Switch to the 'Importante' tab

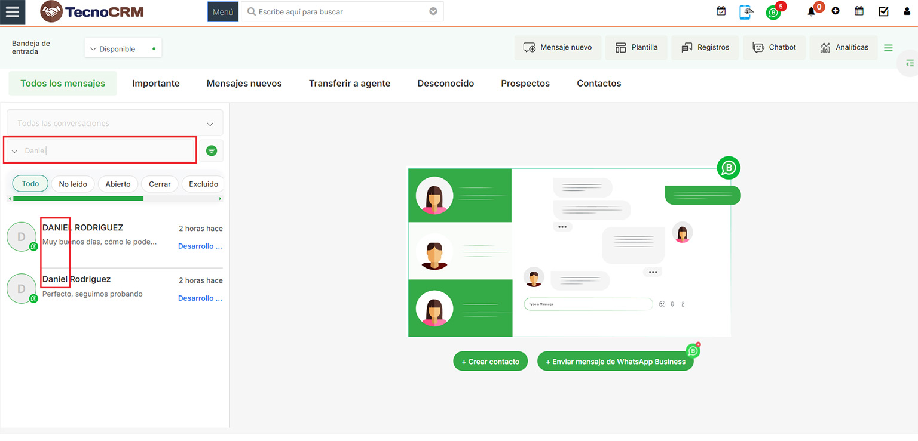click(x=155, y=84)
